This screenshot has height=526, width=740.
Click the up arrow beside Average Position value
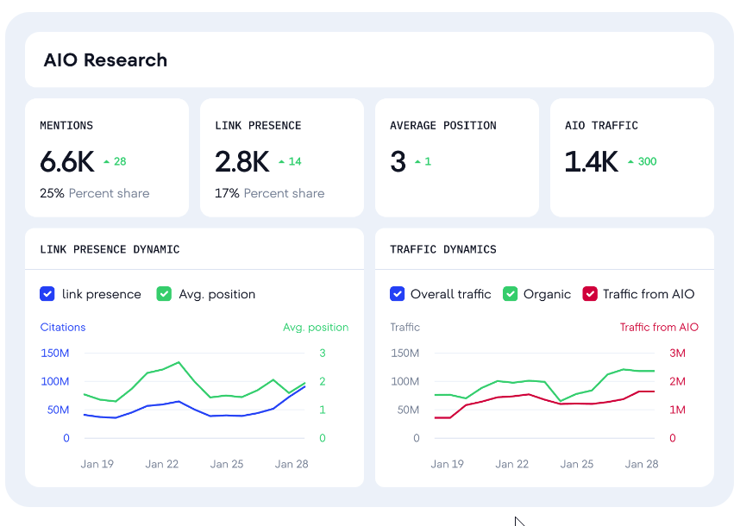[x=418, y=161]
